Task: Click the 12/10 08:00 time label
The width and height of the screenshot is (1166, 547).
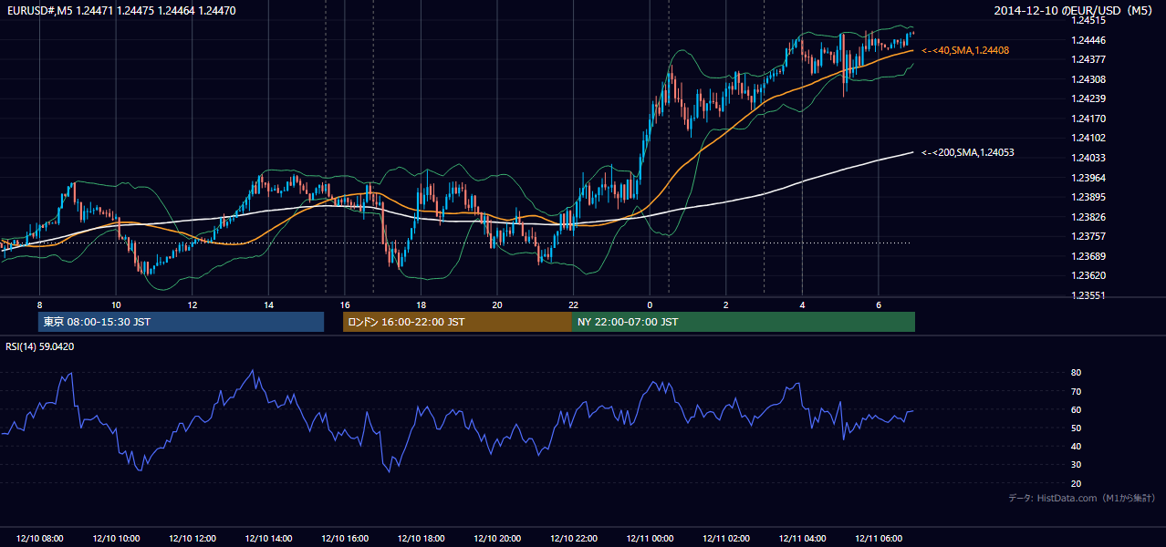Action: (39, 539)
